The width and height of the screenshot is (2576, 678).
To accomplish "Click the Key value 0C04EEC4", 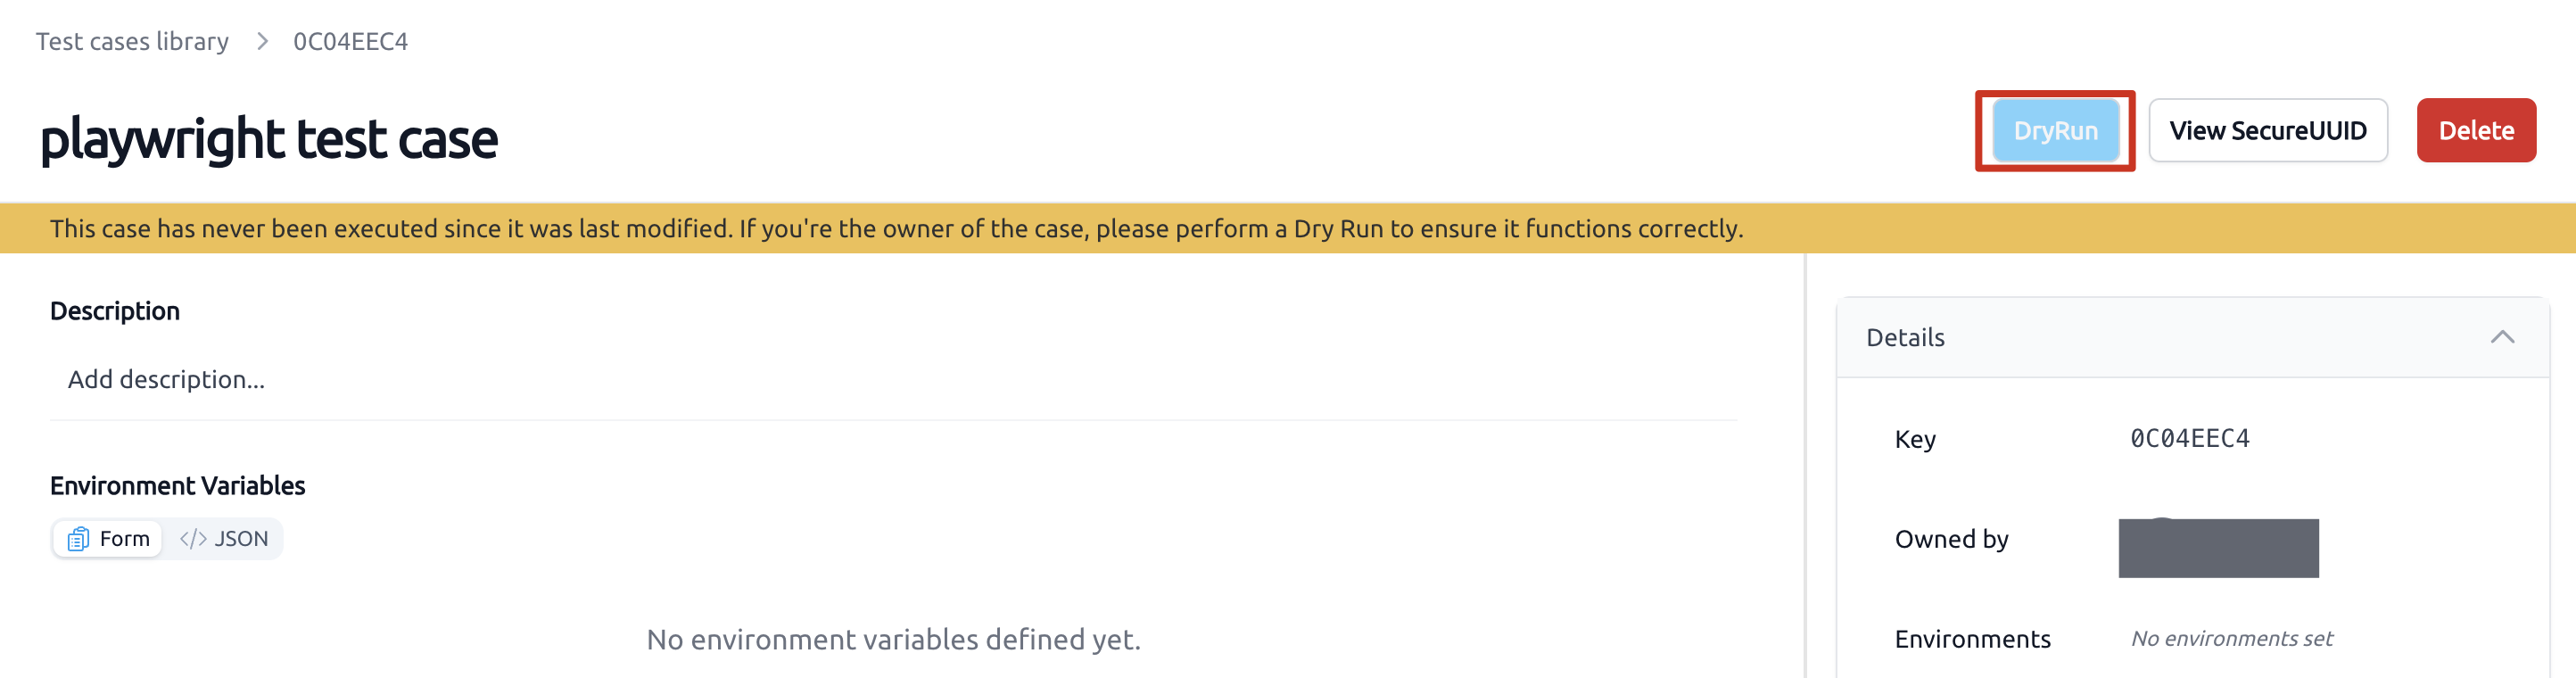I will [2189, 438].
